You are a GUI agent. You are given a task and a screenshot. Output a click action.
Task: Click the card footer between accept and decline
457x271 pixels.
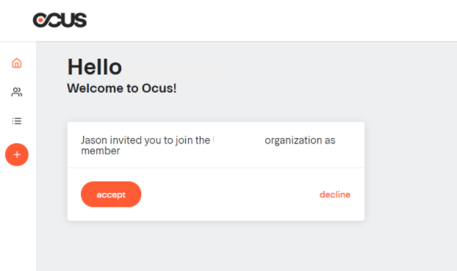tap(230, 195)
